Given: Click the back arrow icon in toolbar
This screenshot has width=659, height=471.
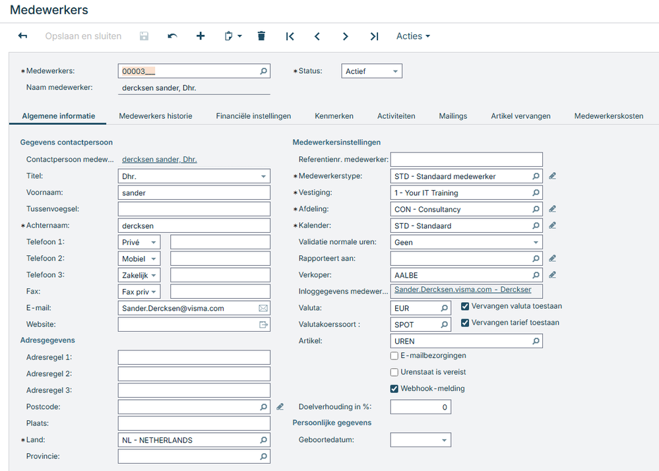Looking at the screenshot, I should point(22,36).
